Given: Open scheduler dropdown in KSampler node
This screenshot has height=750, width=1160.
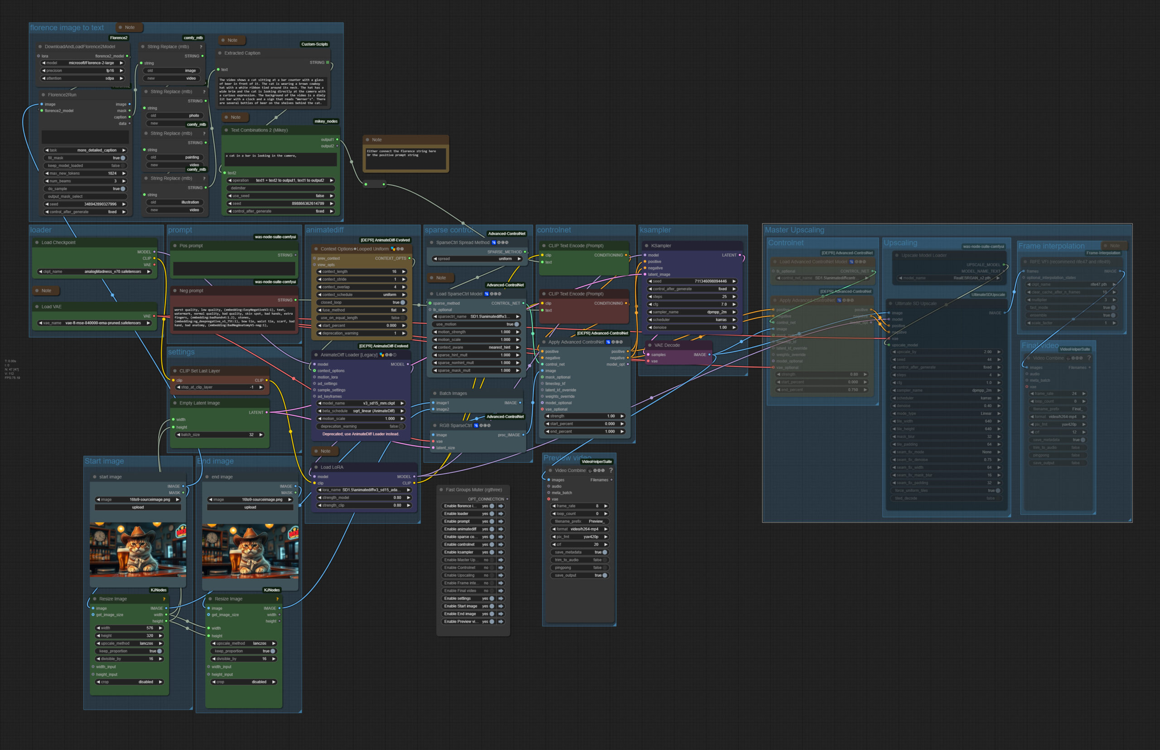Looking at the screenshot, I should click(x=692, y=321).
